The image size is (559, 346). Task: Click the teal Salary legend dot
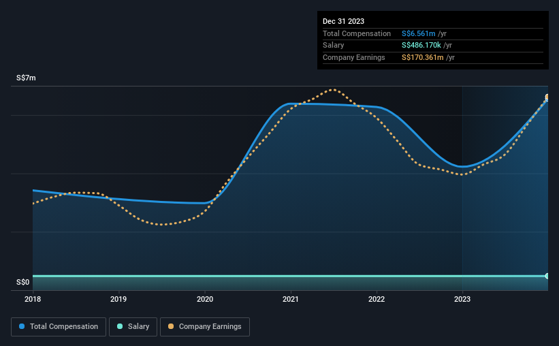coord(120,326)
